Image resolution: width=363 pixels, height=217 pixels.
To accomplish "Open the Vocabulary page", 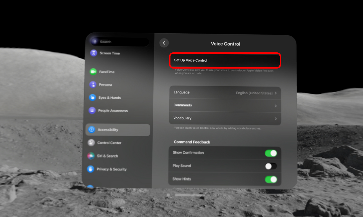I will 225,118.
